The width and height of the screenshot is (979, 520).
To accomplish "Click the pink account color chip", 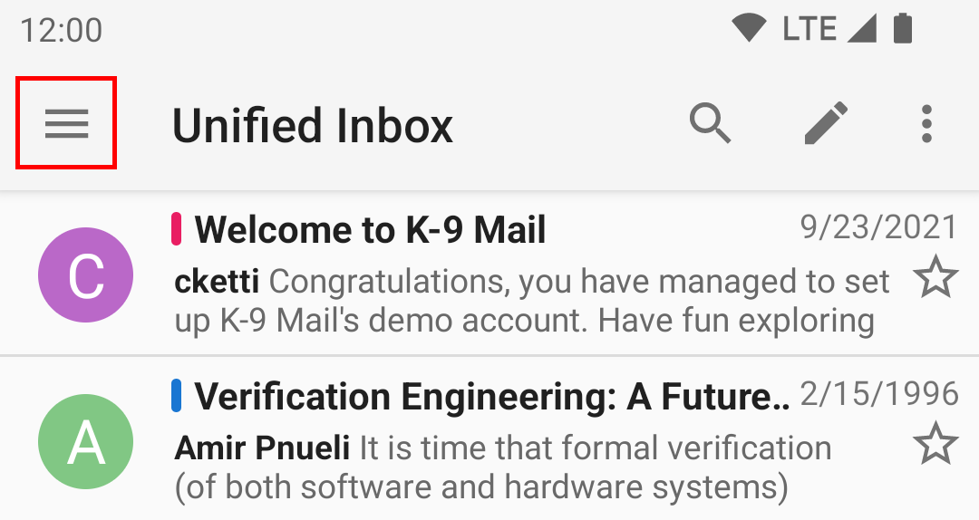I will tap(177, 229).
